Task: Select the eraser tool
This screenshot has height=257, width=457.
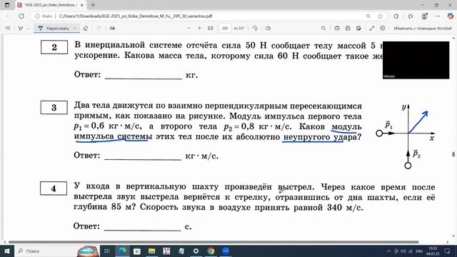Action: point(86,29)
